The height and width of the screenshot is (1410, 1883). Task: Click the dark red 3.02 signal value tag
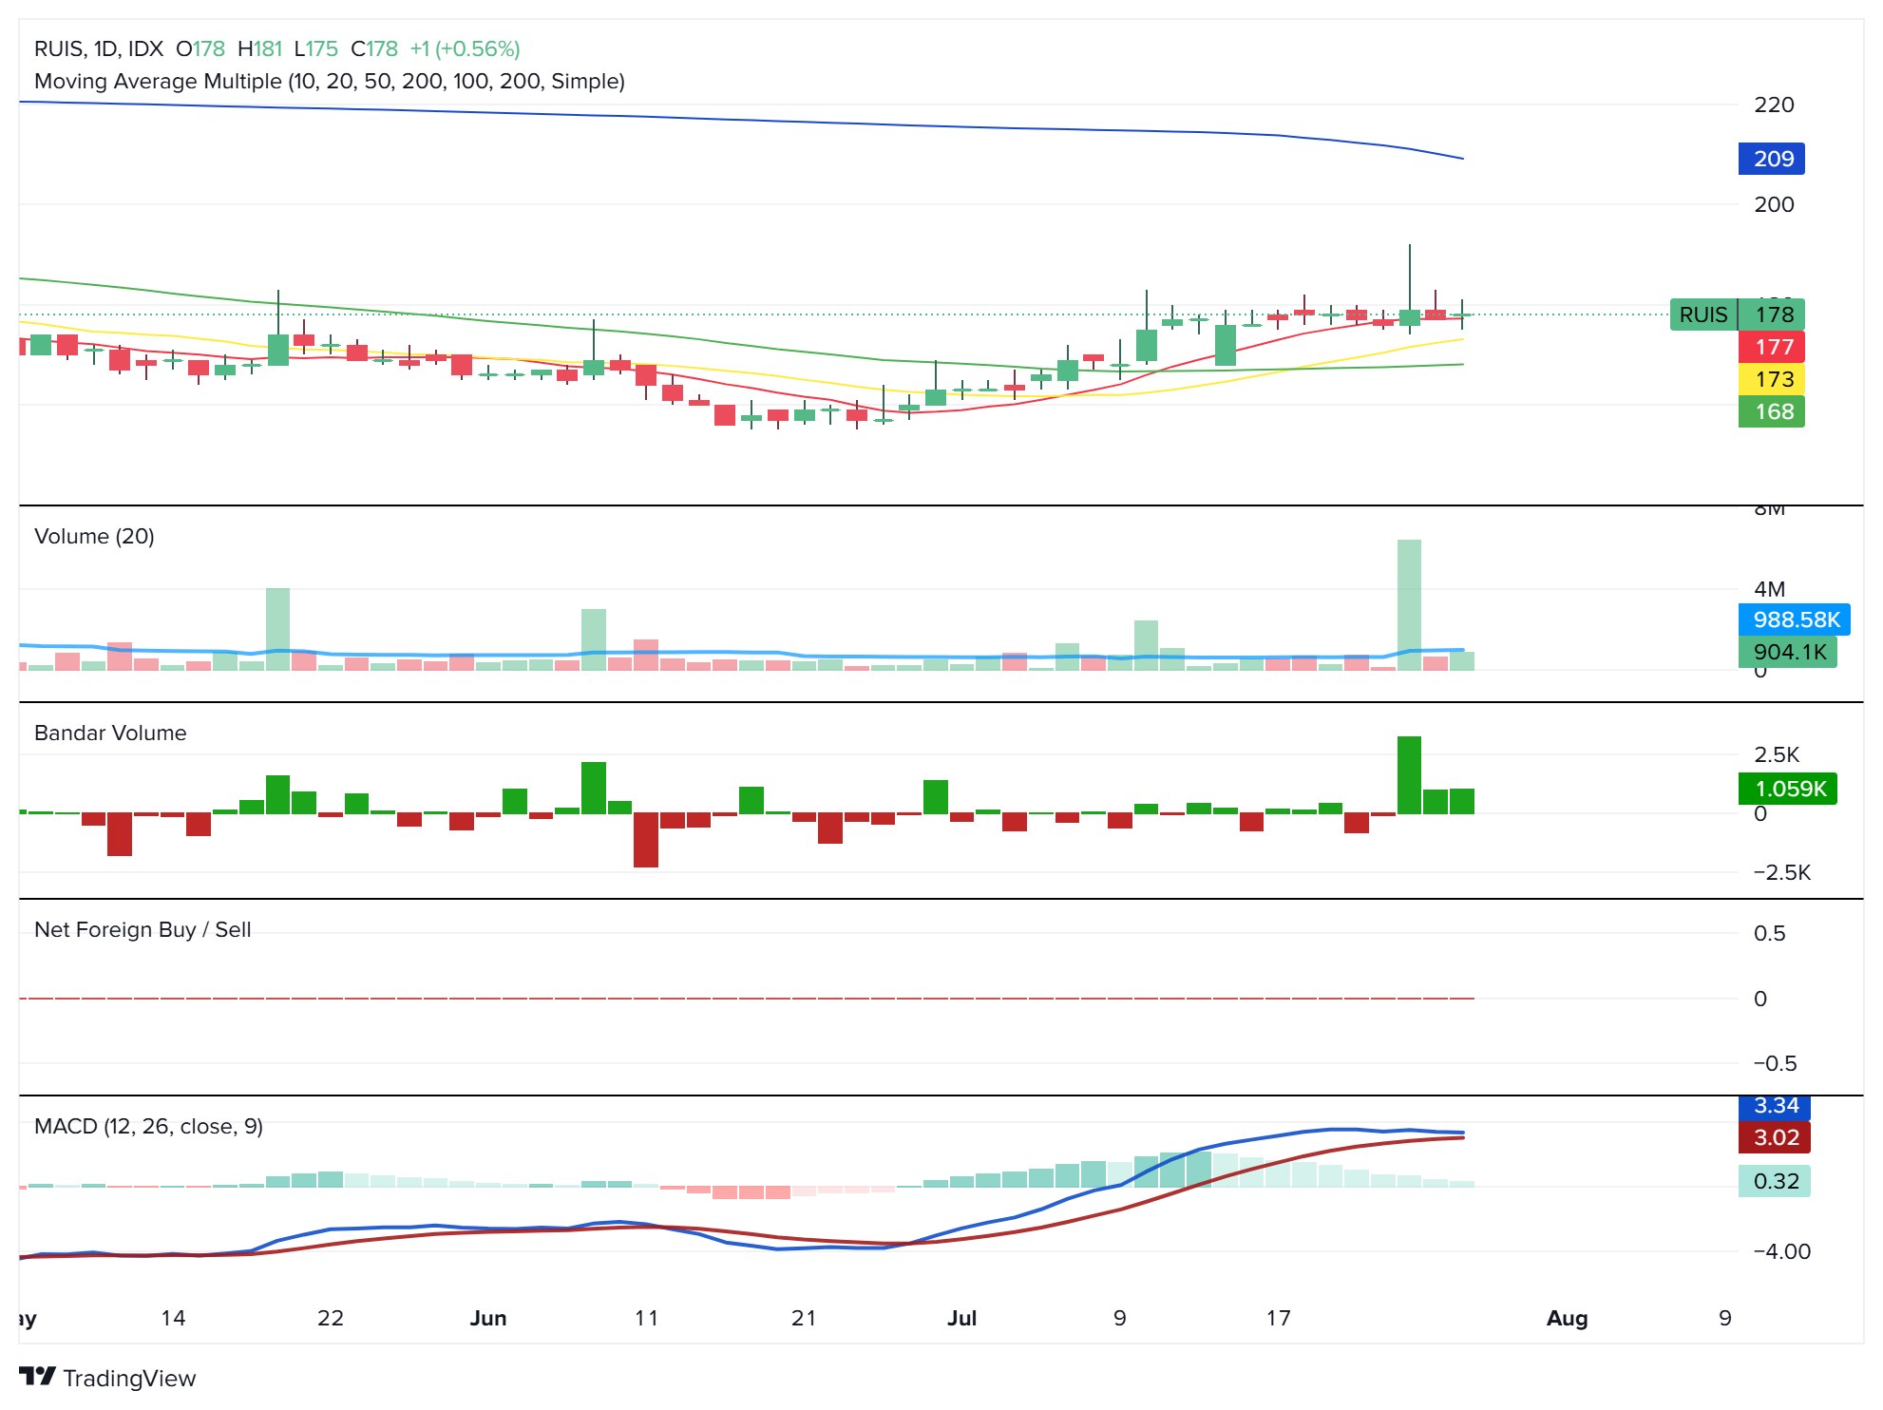pos(1774,1137)
